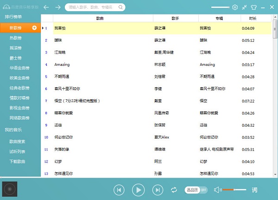Click the search magnifier icon
The width and height of the screenshot is (278, 200).
[120, 7]
